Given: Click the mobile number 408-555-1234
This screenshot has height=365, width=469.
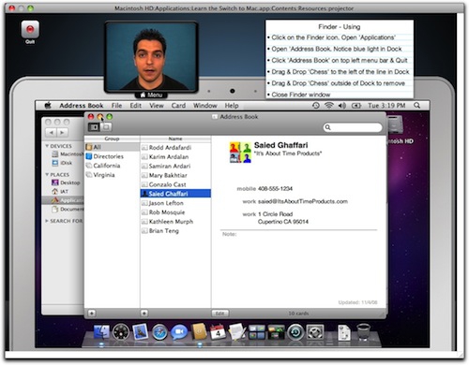Looking at the screenshot, I should [x=275, y=189].
